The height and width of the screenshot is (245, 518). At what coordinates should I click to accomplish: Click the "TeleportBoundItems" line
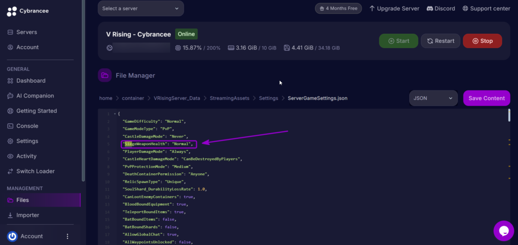pos(154,212)
